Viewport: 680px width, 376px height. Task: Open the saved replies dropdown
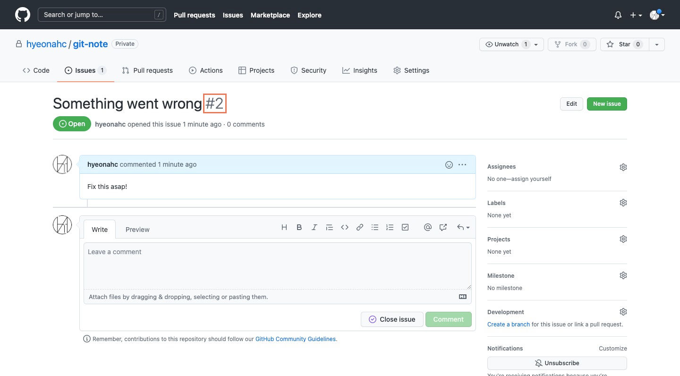click(x=463, y=227)
